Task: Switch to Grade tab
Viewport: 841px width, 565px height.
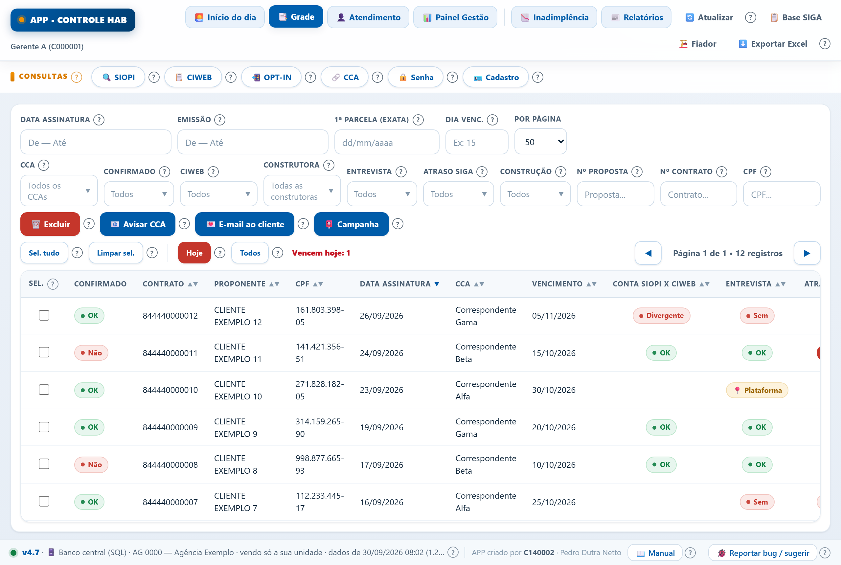Action: click(296, 16)
